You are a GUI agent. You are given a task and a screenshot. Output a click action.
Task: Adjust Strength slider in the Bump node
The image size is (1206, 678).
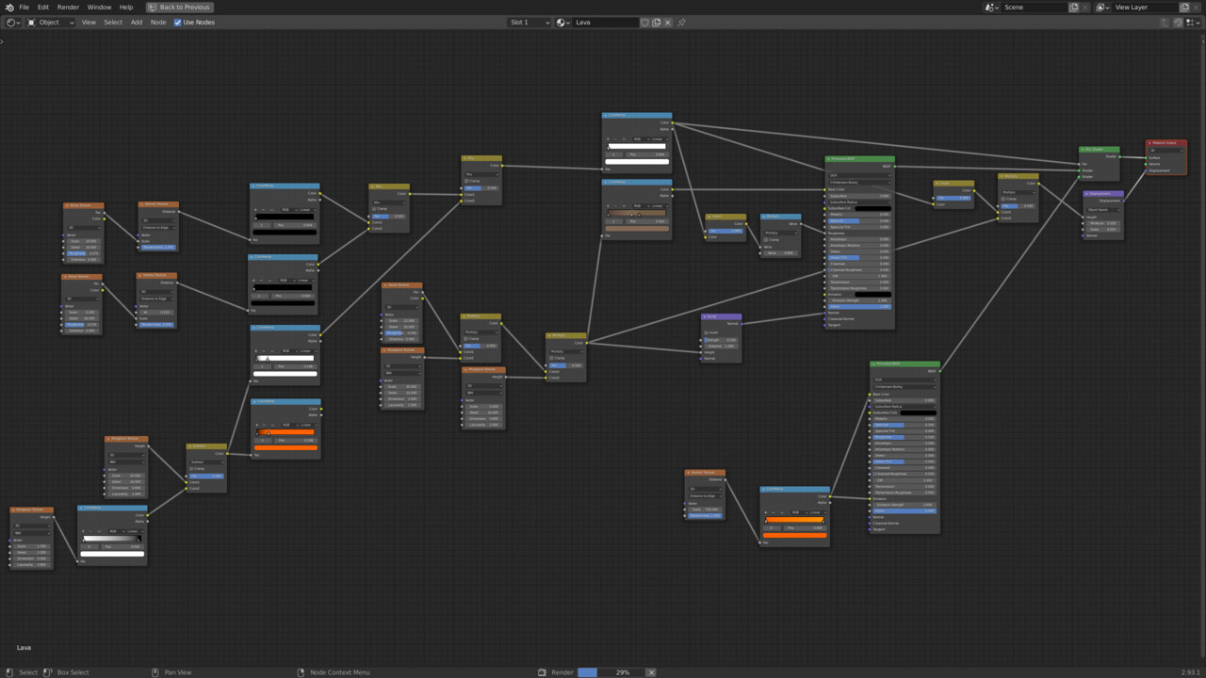[722, 340]
